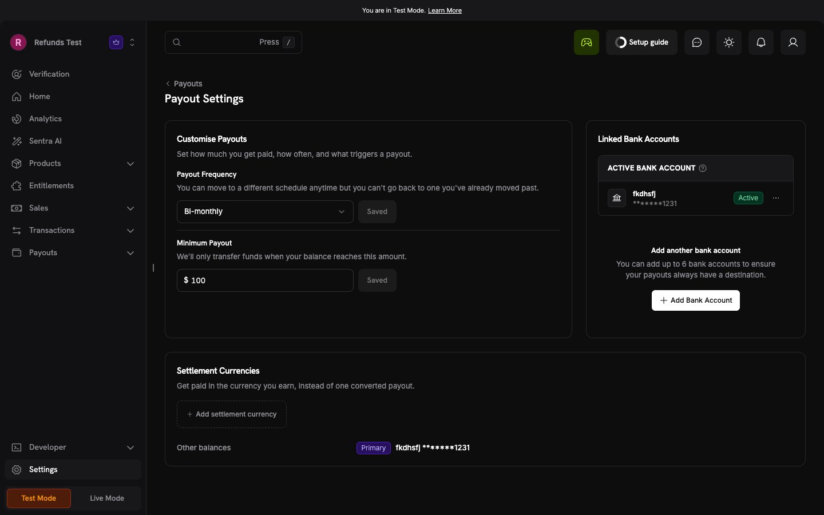Viewport: 824px width, 515px height.
Task: Focus the minimum payout amount field
Action: tap(265, 280)
